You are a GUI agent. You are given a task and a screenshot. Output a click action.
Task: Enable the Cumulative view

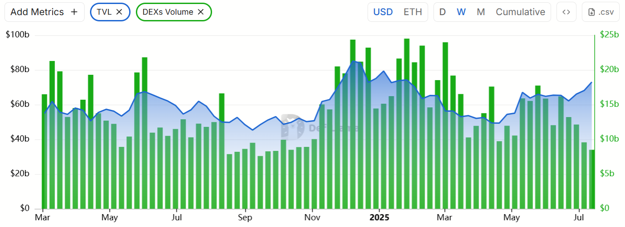[x=520, y=12]
